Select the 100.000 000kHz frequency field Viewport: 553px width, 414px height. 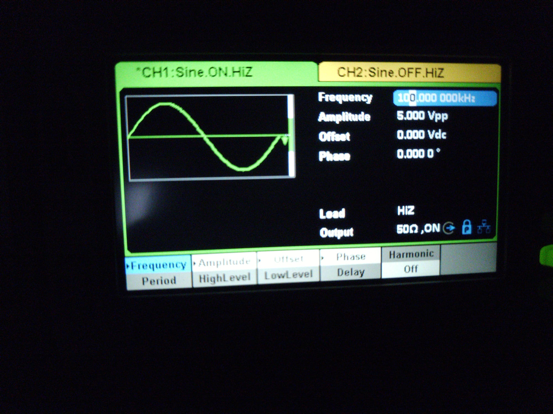point(444,98)
